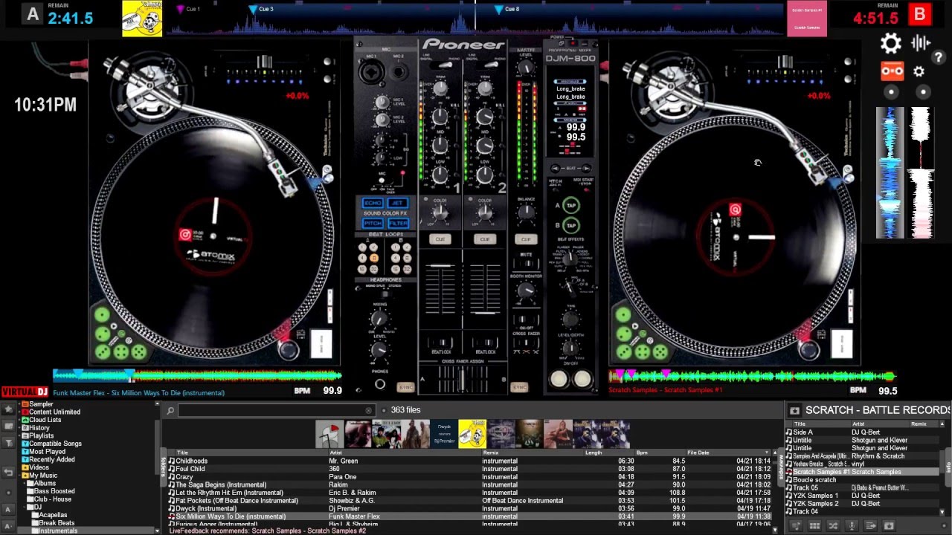Expand the Albums folder node

pos(25,483)
